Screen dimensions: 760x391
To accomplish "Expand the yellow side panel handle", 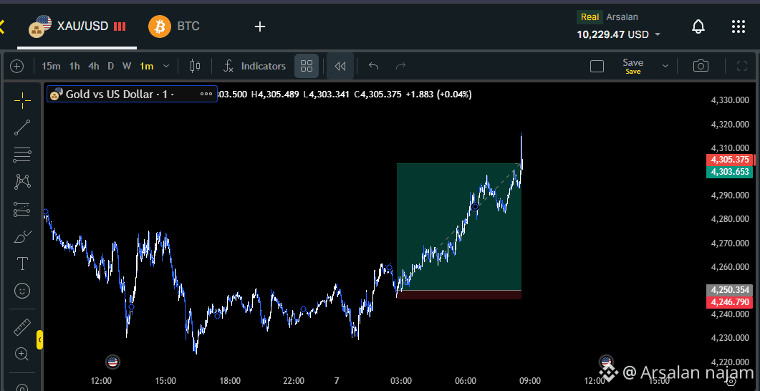I will pos(39,339).
